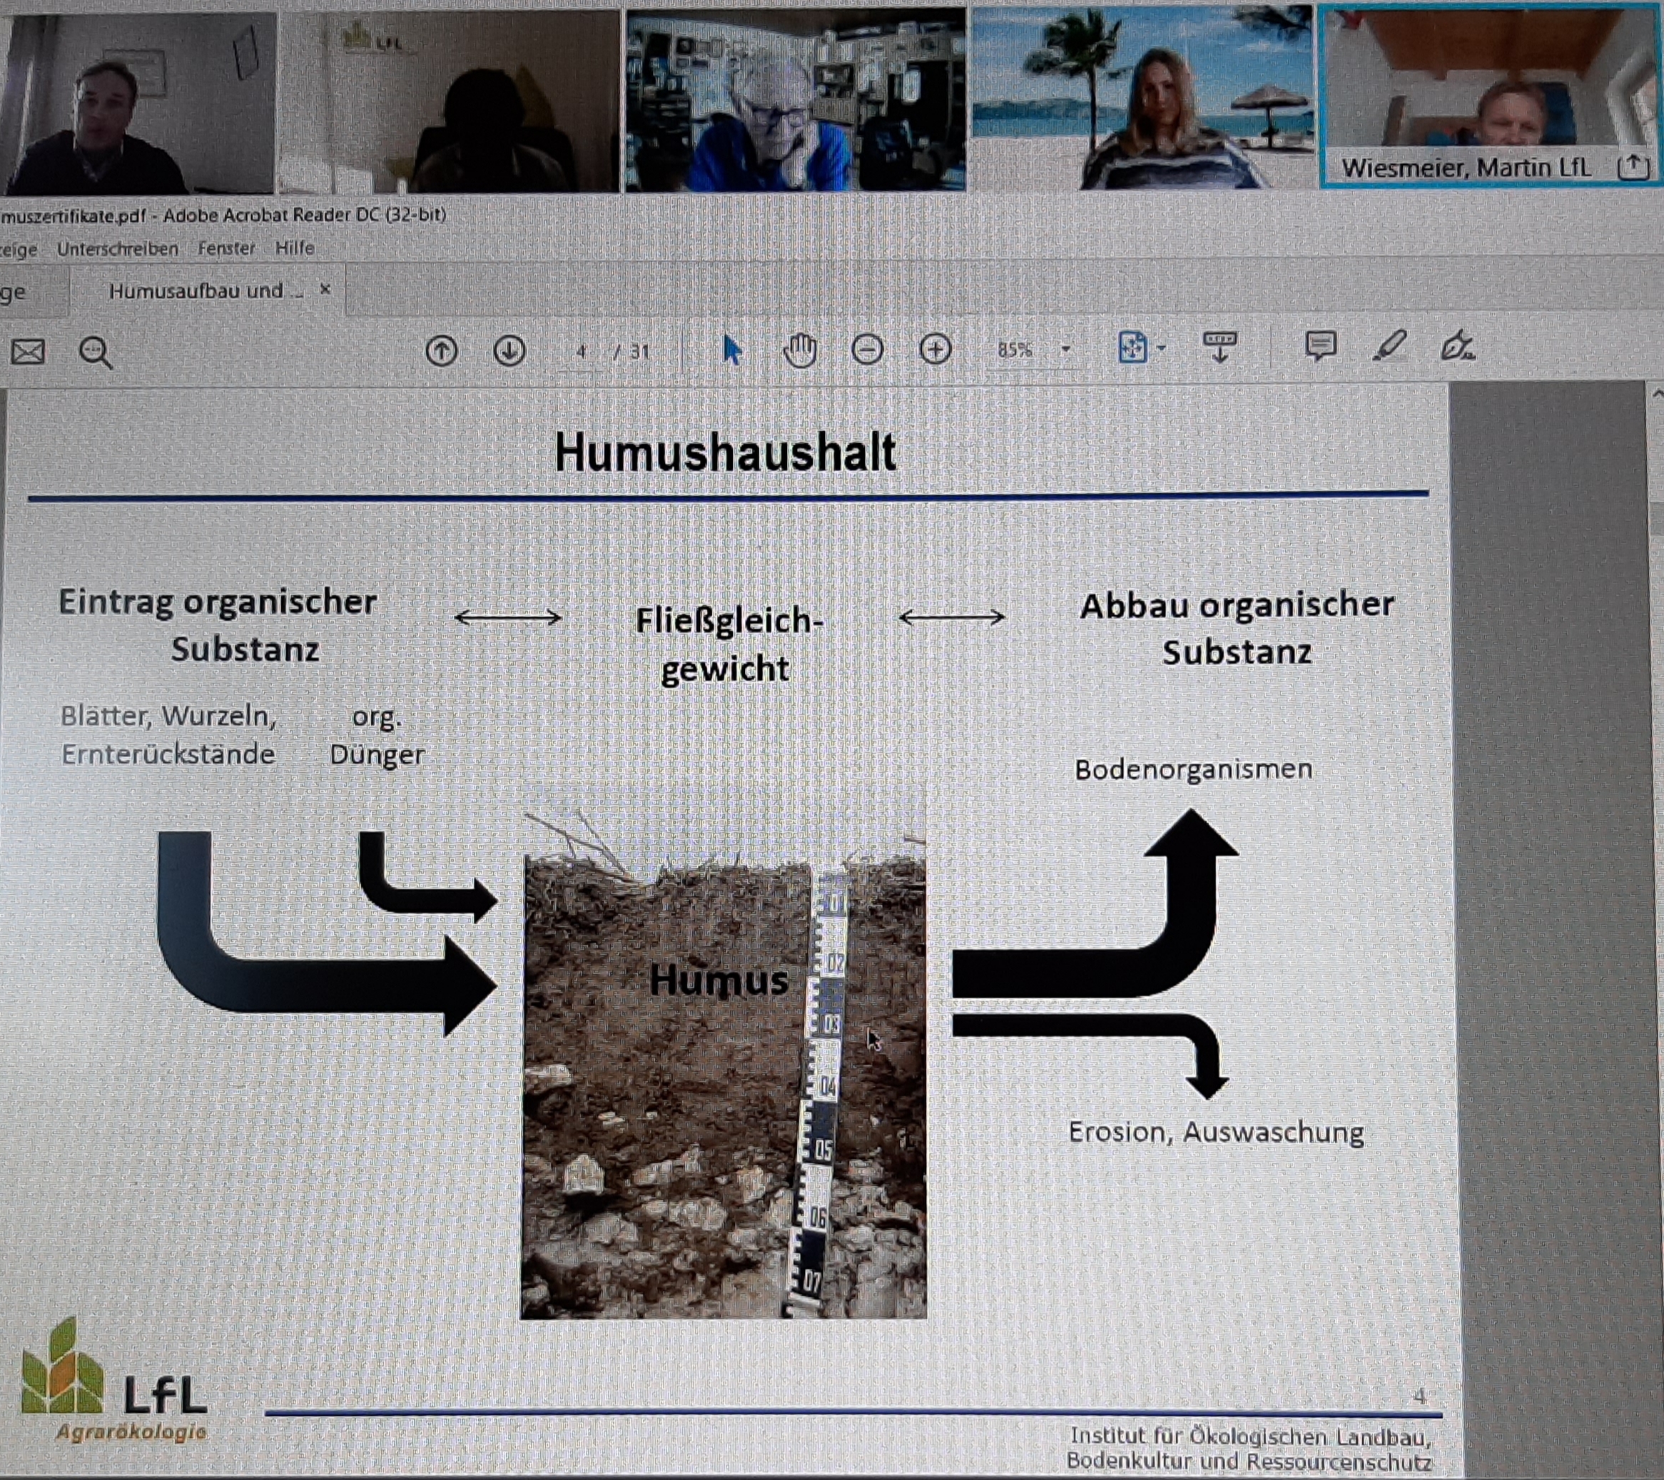
Task: Go to previous page with up arrow
Action: pos(441,351)
